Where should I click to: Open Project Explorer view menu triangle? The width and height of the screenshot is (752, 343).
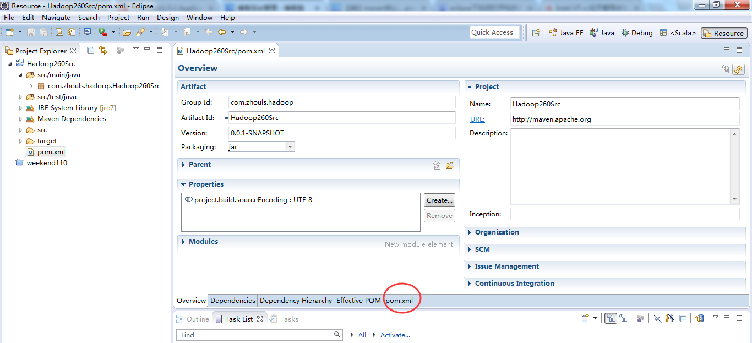point(135,50)
